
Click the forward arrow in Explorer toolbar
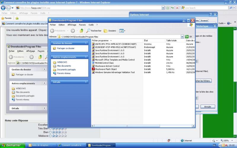[x=73, y=31]
